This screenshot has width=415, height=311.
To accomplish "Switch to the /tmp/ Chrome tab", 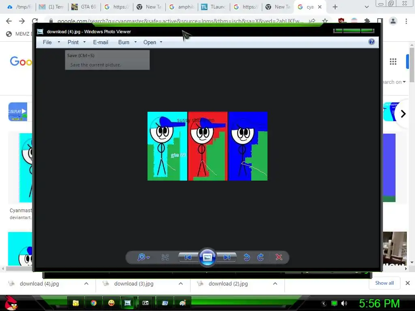I will [19, 7].
